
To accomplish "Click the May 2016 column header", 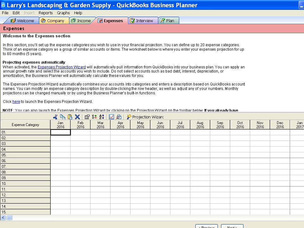I will tap(140, 125).
